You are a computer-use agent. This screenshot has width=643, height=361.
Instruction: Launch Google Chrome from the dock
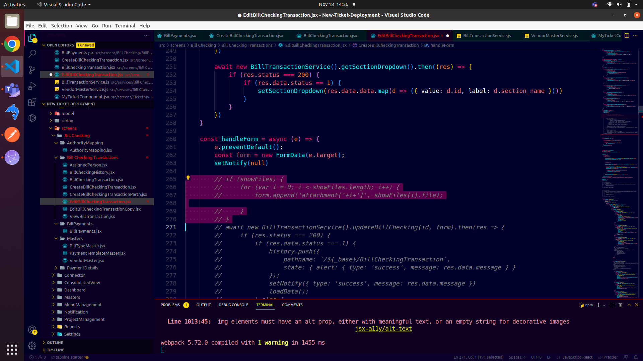[12, 44]
